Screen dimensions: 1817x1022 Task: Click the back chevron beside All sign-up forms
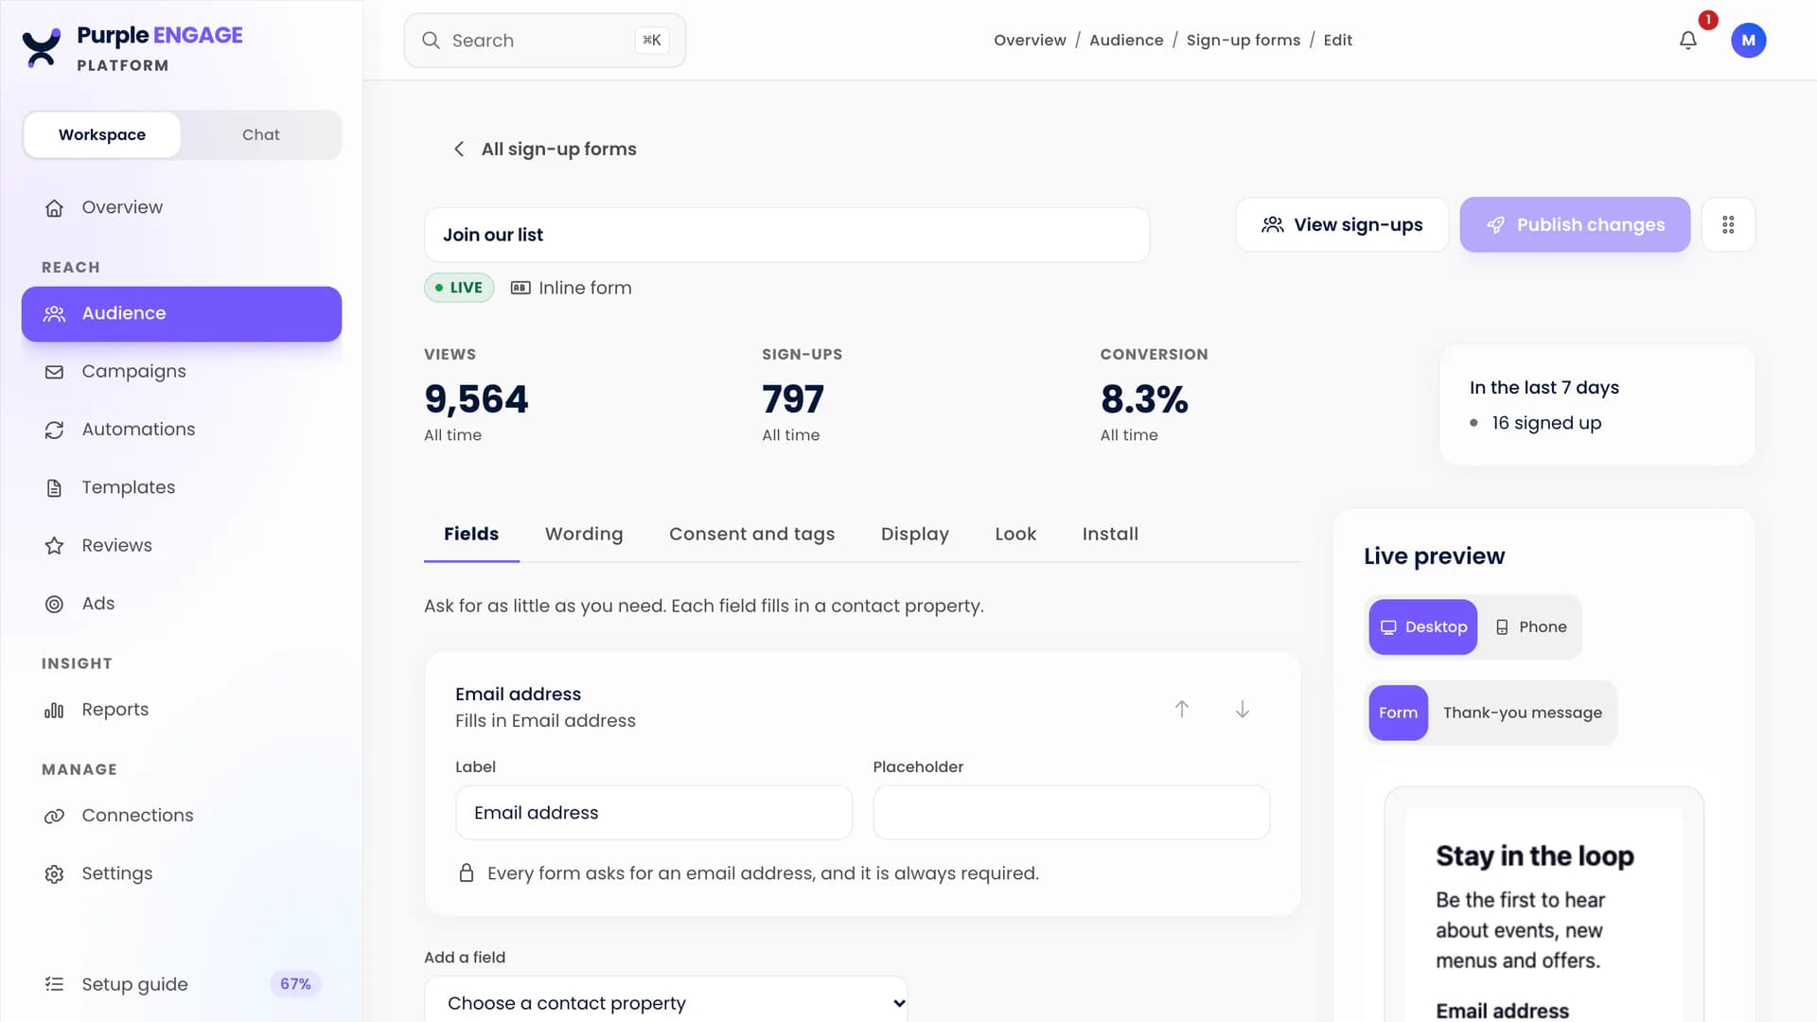(x=459, y=150)
